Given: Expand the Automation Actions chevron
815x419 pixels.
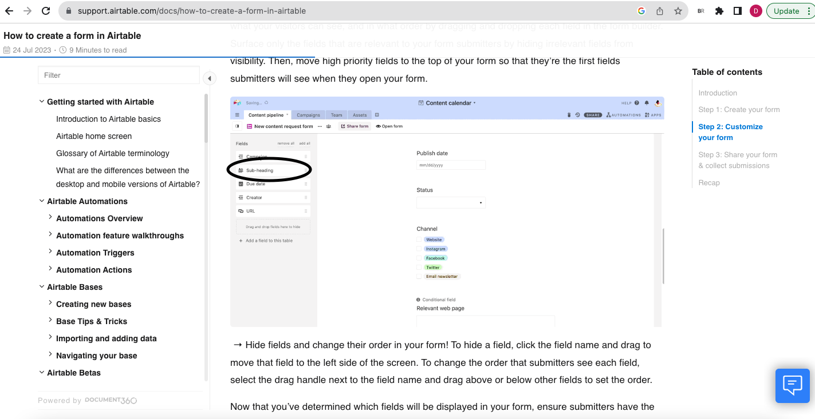Looking at the screenshot, I should pos(50,269).
